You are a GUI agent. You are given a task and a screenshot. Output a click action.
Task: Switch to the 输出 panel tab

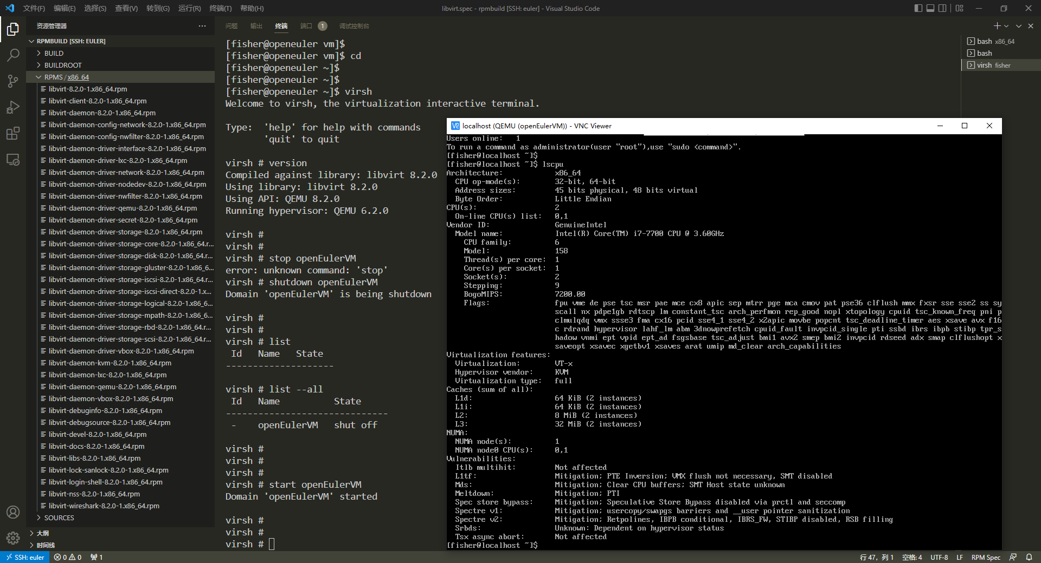[256, 26]
